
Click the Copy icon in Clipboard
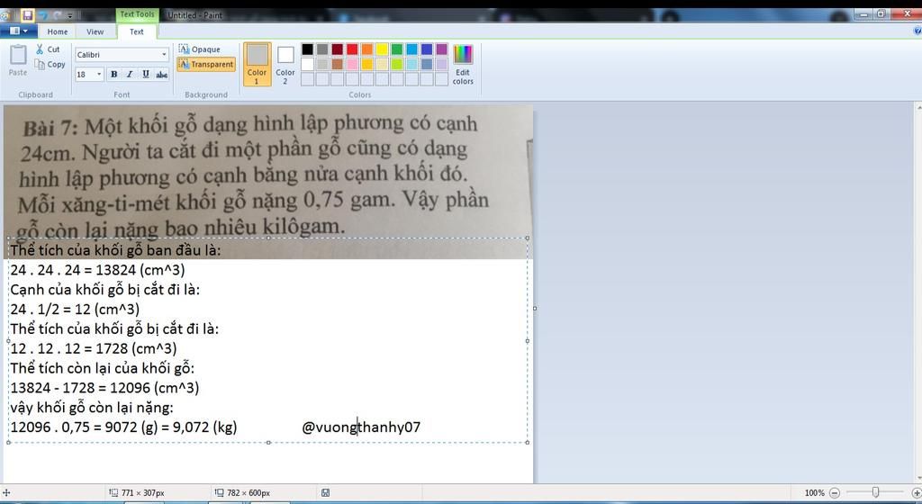(x=41, y=65)
